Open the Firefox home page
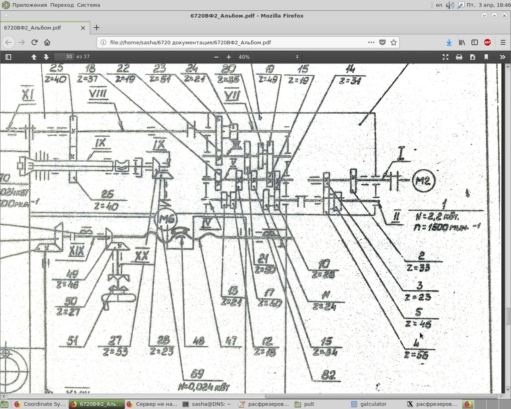The height and width of the screenshot is (409, 511). 47,42
